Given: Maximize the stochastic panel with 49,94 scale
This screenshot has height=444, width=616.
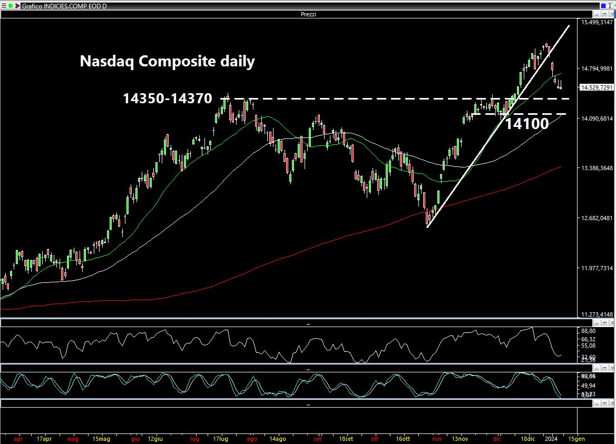Looking at the screenshot, I should [604, 368].
